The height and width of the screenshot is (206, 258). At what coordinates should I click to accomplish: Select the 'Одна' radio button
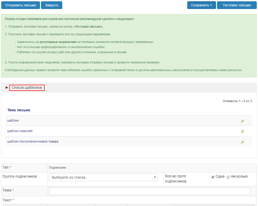[213, 177]
